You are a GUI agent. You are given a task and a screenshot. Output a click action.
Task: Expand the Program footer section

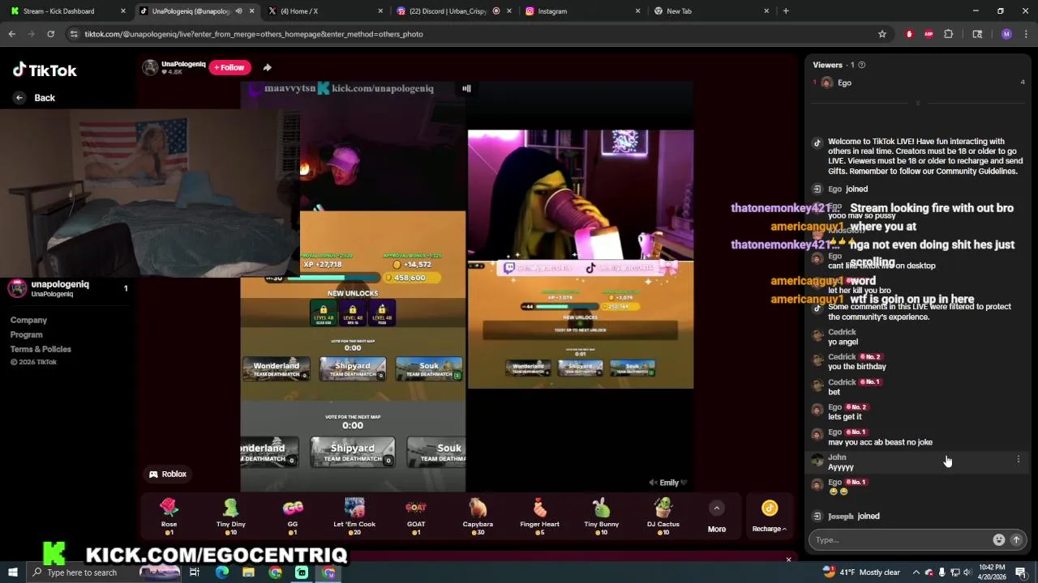click(26, 334)
